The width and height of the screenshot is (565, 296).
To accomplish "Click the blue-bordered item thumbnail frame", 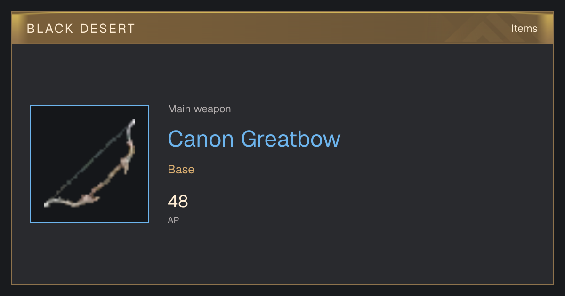I will coord(89,164).
